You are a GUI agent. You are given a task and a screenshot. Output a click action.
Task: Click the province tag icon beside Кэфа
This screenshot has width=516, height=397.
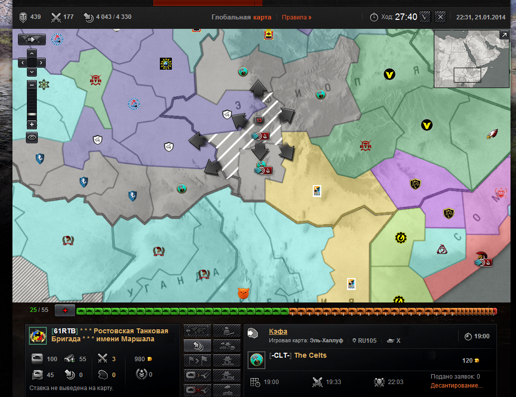coord(253,333)
